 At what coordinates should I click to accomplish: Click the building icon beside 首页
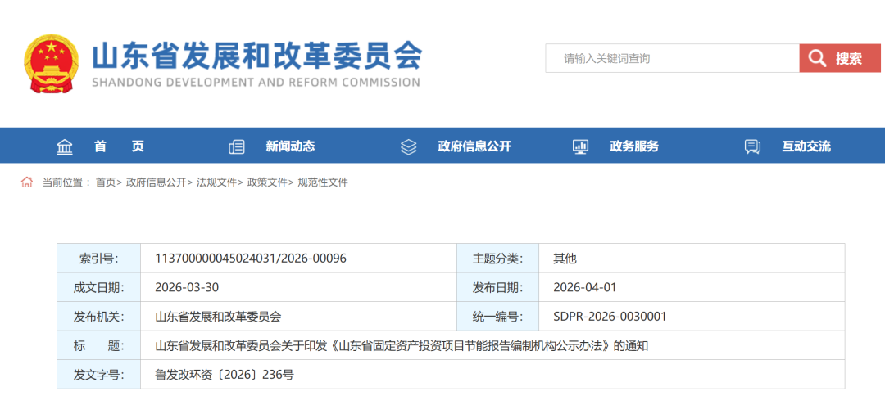click(65, 146)
